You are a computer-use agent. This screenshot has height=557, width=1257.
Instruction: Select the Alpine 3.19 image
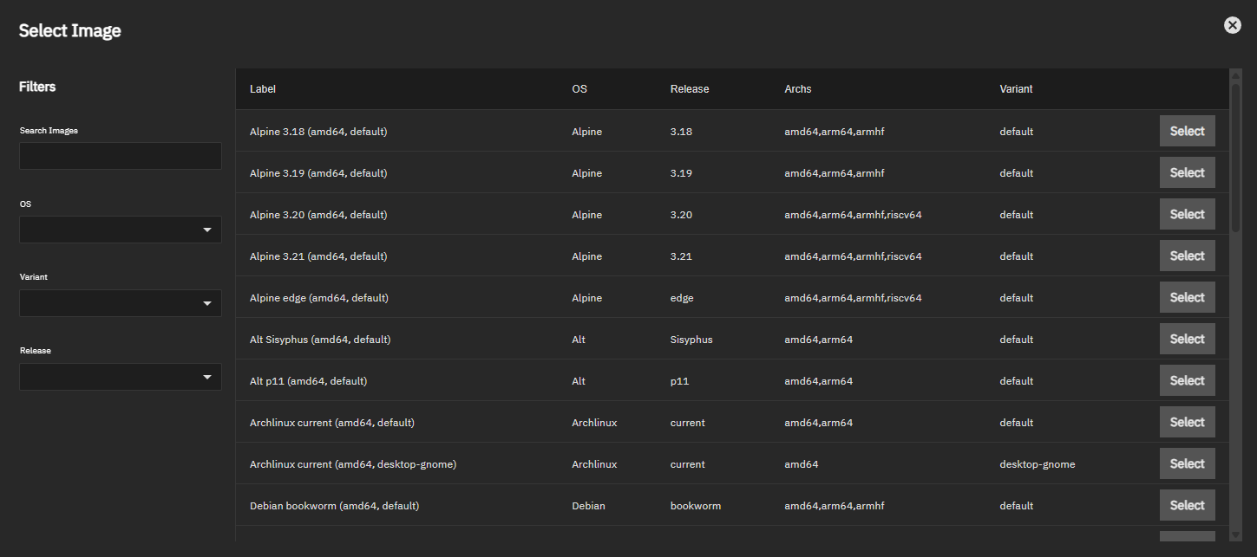1187,173
